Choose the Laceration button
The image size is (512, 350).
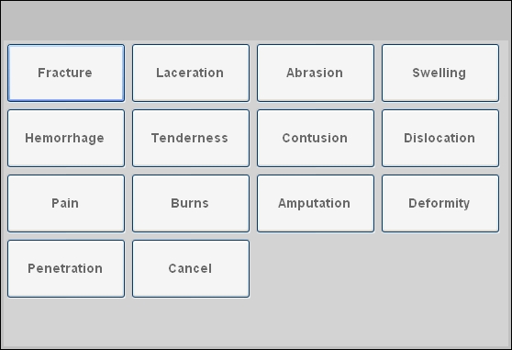(191, 73)
